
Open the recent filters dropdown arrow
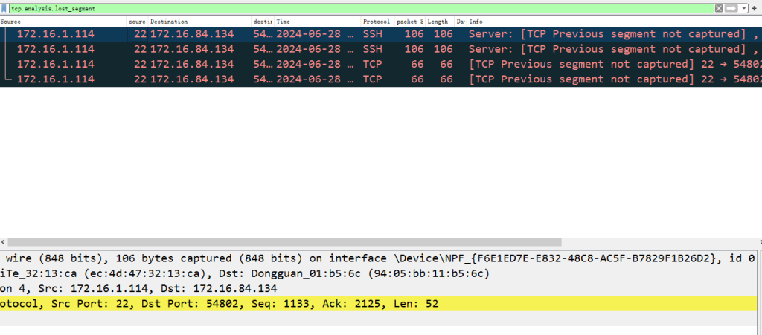click(x=744, y=7)
